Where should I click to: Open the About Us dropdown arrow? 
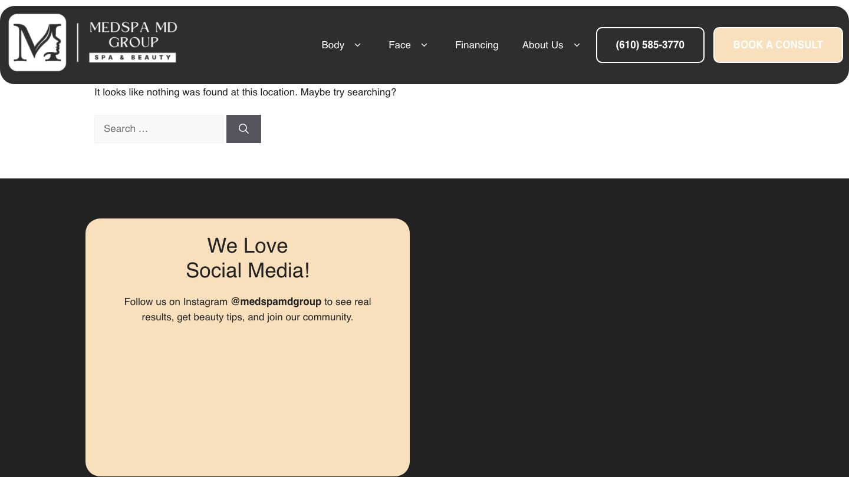tap(577, 45)
